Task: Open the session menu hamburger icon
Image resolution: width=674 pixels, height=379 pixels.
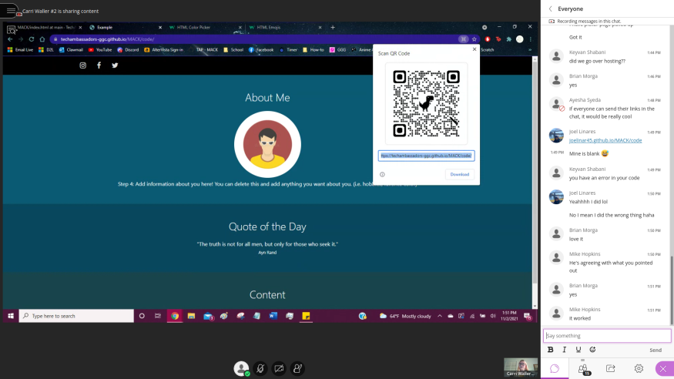Action: coord(10,10)
